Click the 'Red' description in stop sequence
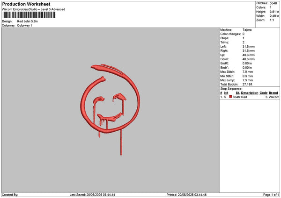Viewport: 281px width, 198px height. point(244,97)
